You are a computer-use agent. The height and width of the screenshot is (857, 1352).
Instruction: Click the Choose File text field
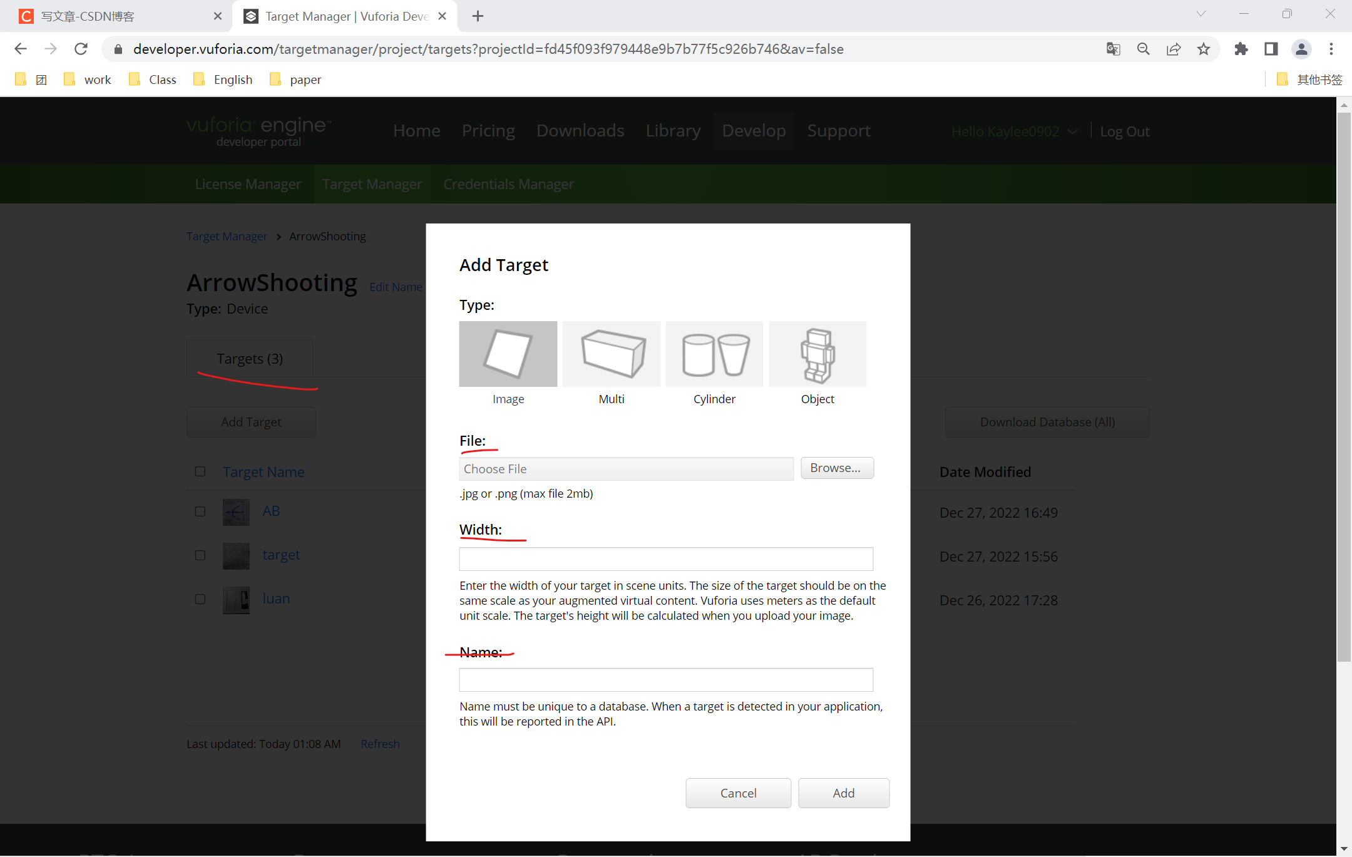[626, 469]
